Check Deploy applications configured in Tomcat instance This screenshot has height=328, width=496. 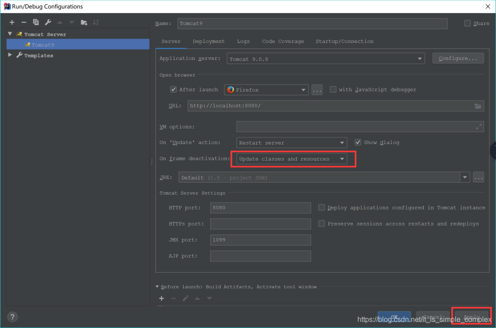tap(322, 208)
